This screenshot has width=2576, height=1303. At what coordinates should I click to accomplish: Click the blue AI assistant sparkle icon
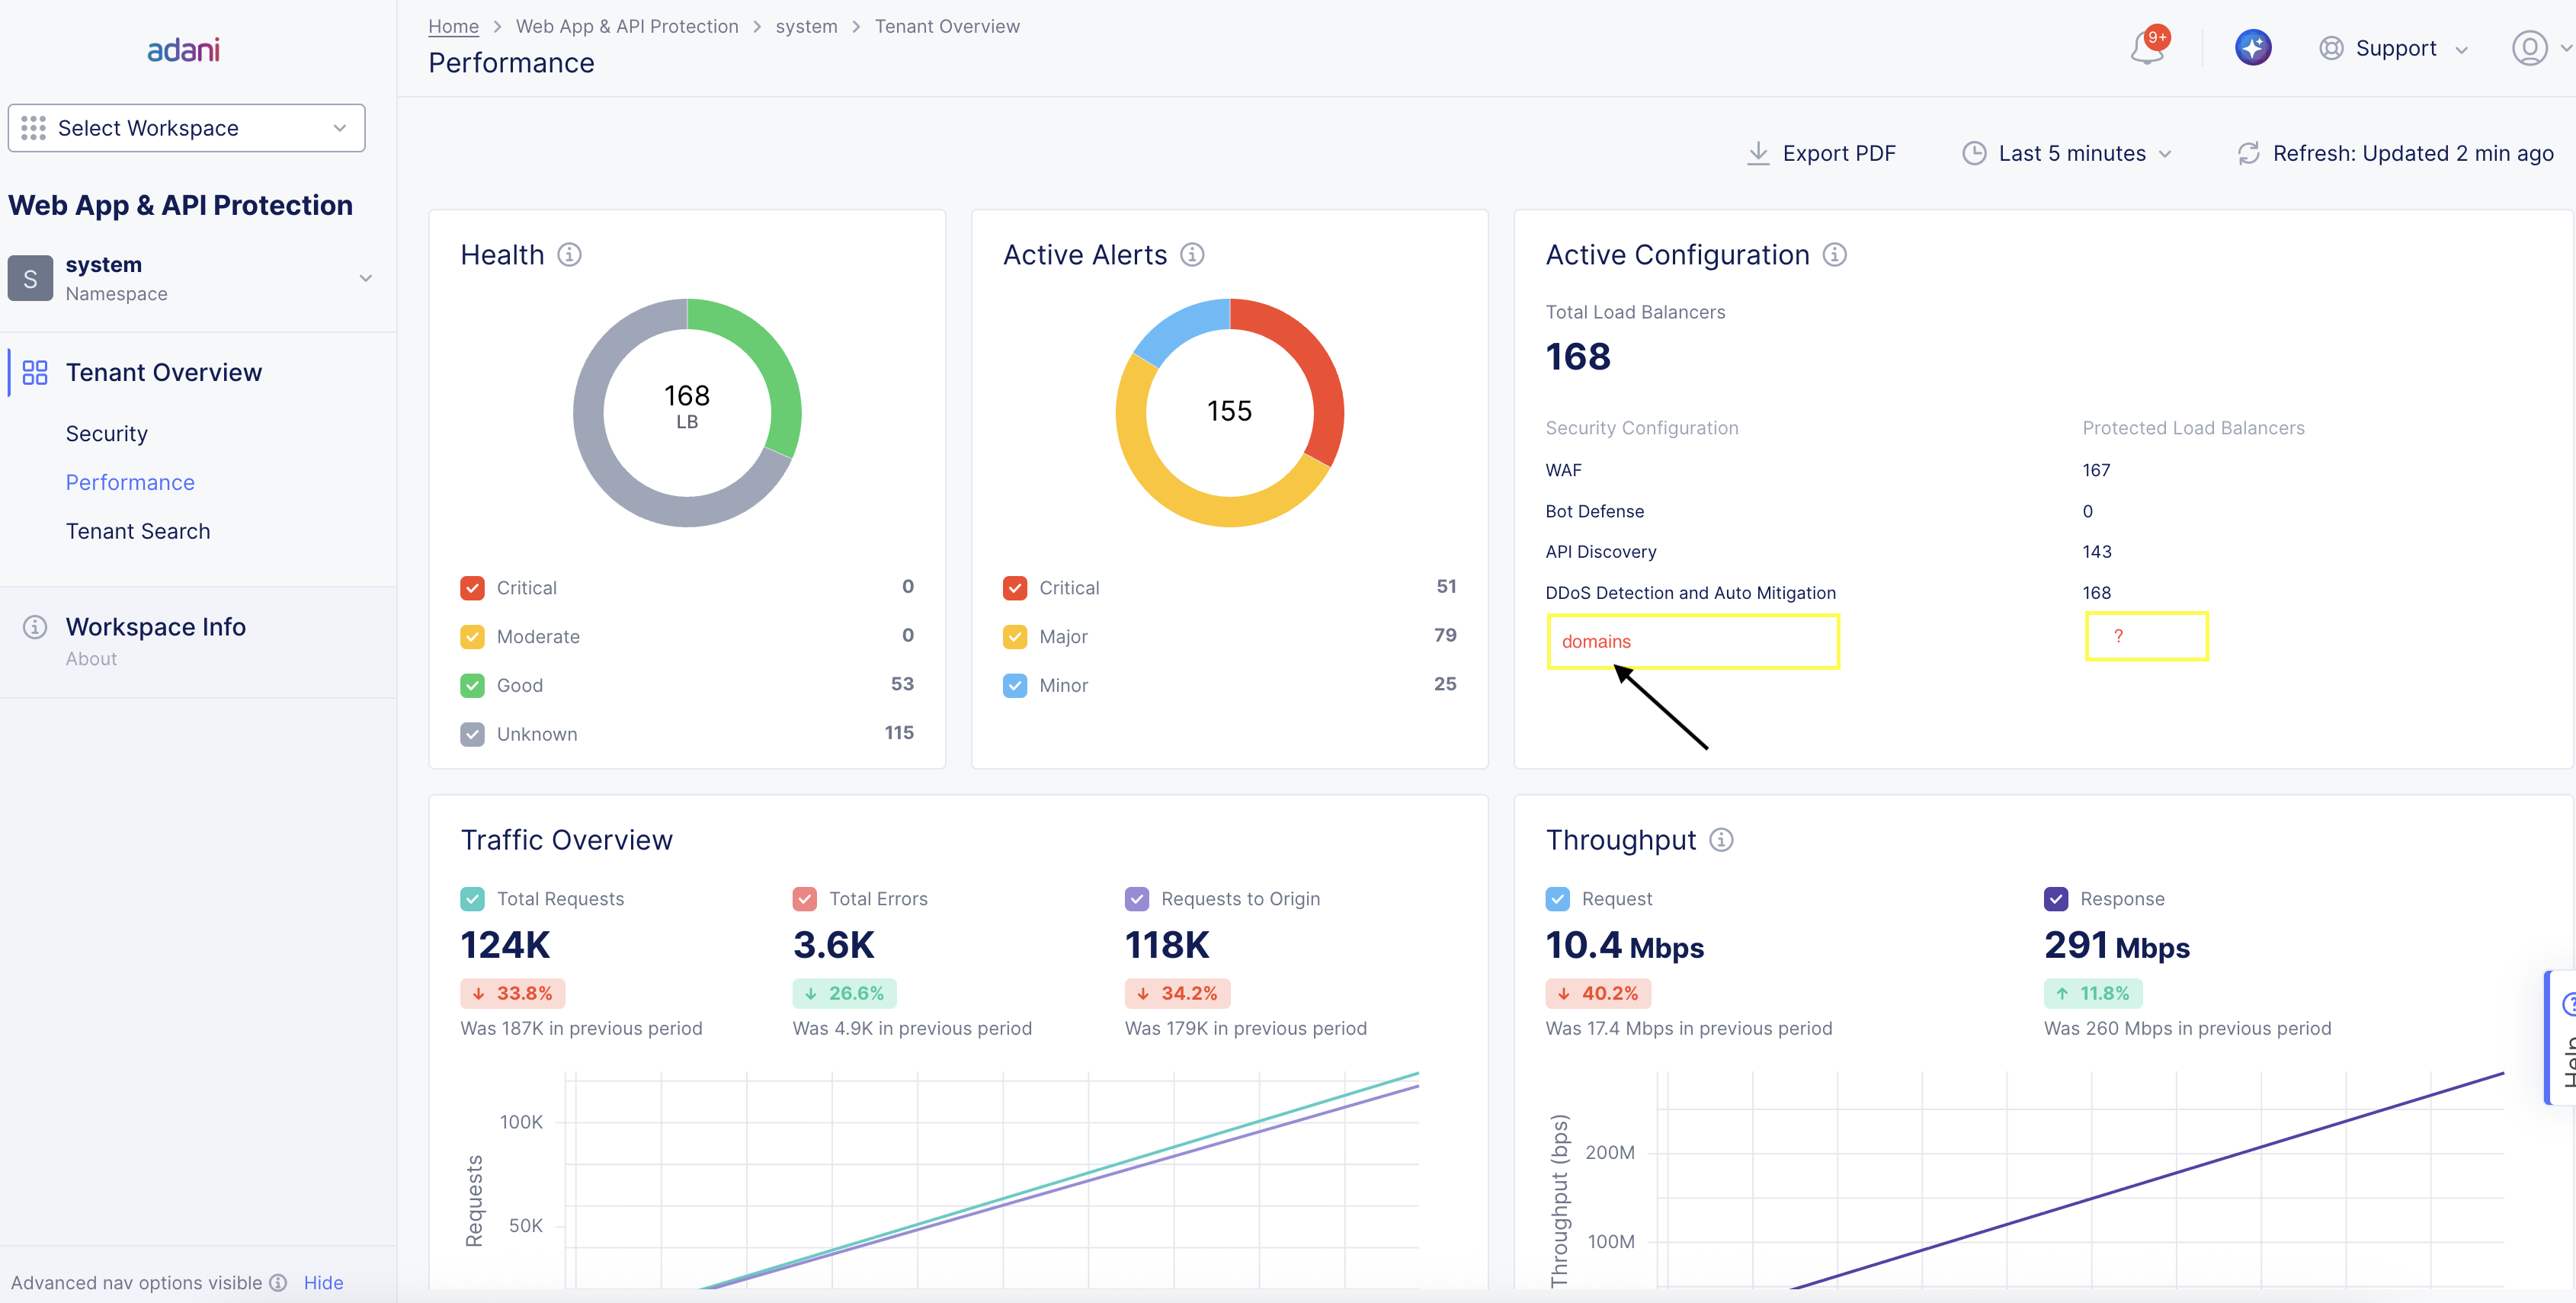pyautogui.click(x=2252, y=48)
